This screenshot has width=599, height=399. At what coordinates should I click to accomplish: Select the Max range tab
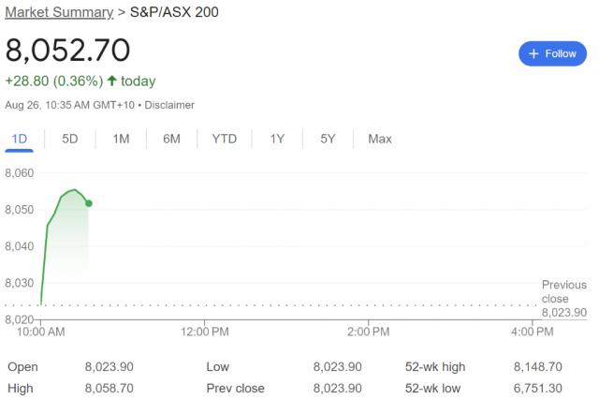(379, 140)
